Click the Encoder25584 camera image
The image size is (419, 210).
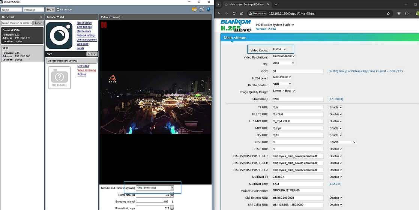[x=59, y=36]
